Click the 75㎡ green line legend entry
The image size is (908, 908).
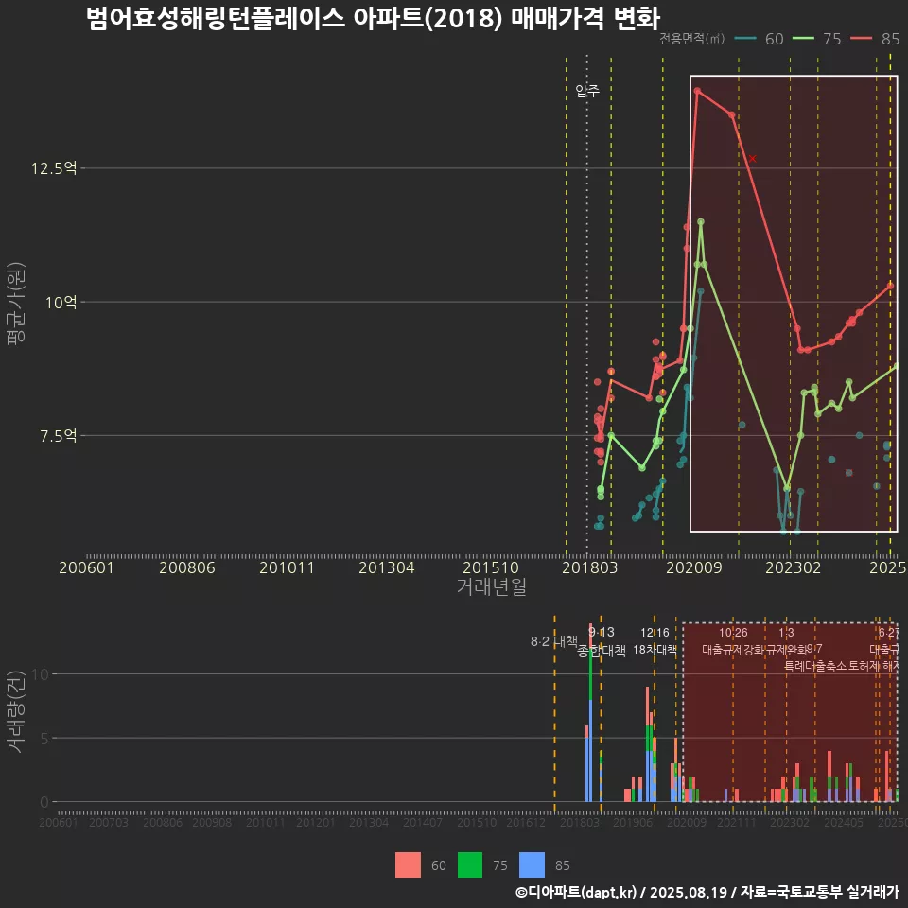point(816,39)
